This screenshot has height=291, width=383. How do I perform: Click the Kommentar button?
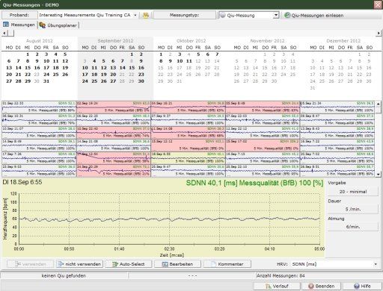pyautogui.click(x=227, y=264)
